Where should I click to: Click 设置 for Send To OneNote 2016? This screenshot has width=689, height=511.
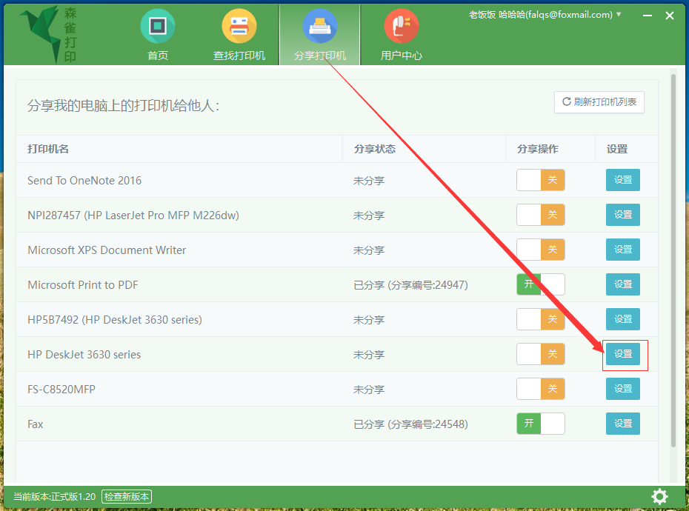[x=622, y=180]
